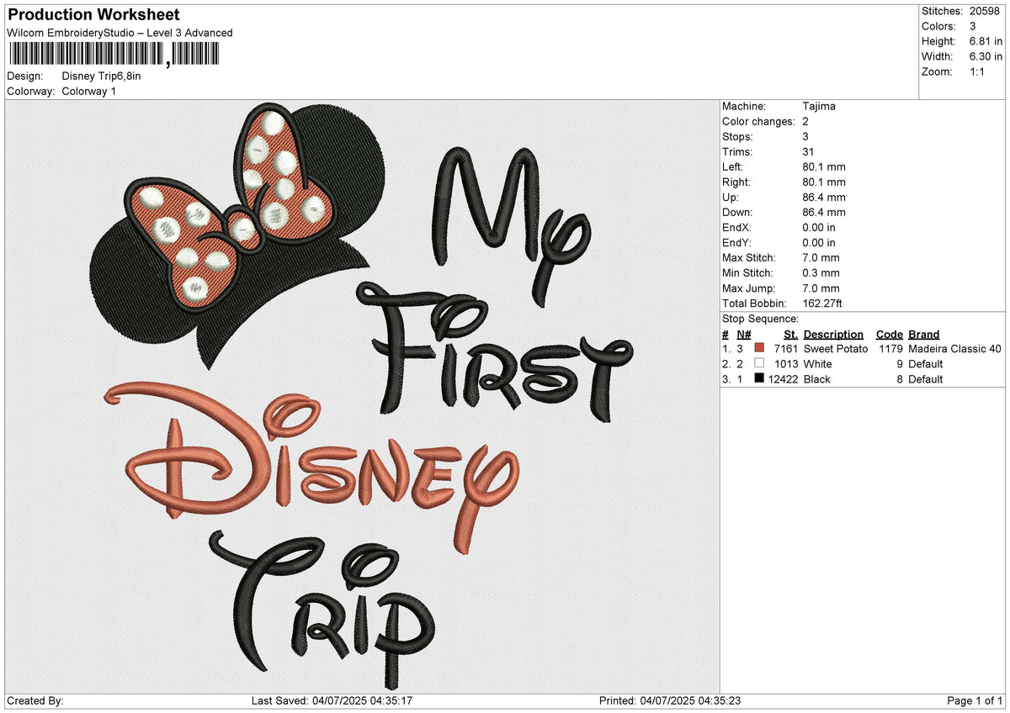
Task: Click the Max Stitch value "7.0 mm"
Action: 821,257
